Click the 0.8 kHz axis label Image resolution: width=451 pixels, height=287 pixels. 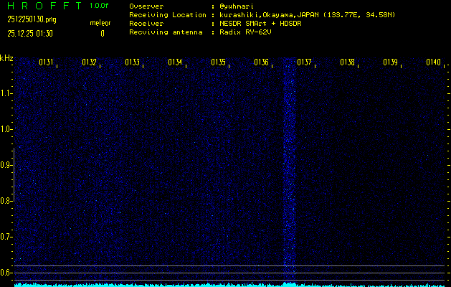click(x=6, y=201)
